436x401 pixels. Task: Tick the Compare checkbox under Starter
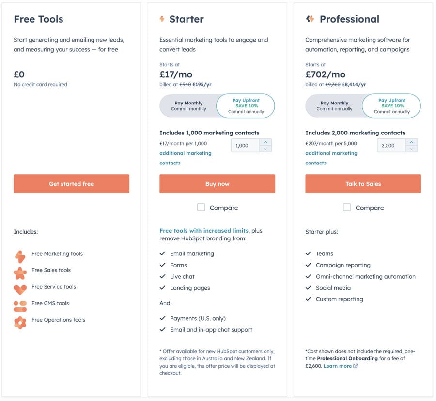coord(201,208)
